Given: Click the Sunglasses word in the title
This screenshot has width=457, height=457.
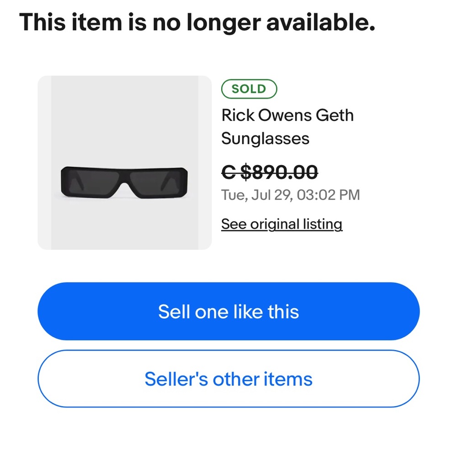Looking at the screenshot, I should pyautogui.click(x=265, y=138).
